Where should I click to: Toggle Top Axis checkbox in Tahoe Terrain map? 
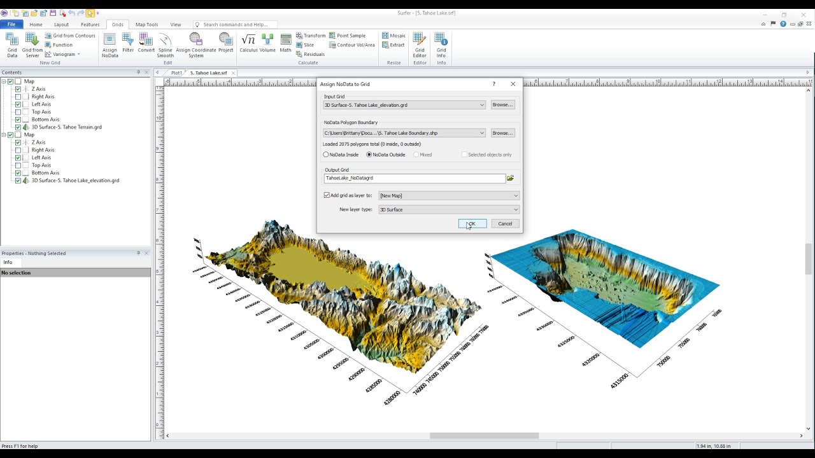(18, 112)
